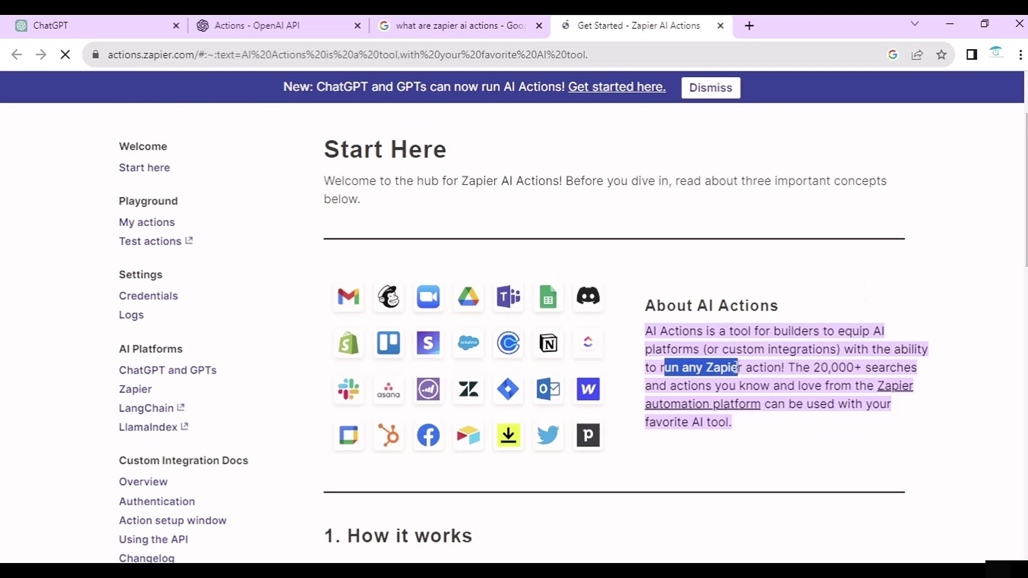
Task: Select the Discord icon
Action: pos(588,297)
